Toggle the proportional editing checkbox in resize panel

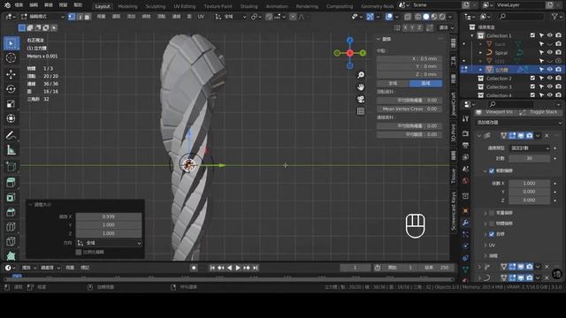[x=79, y=252]
